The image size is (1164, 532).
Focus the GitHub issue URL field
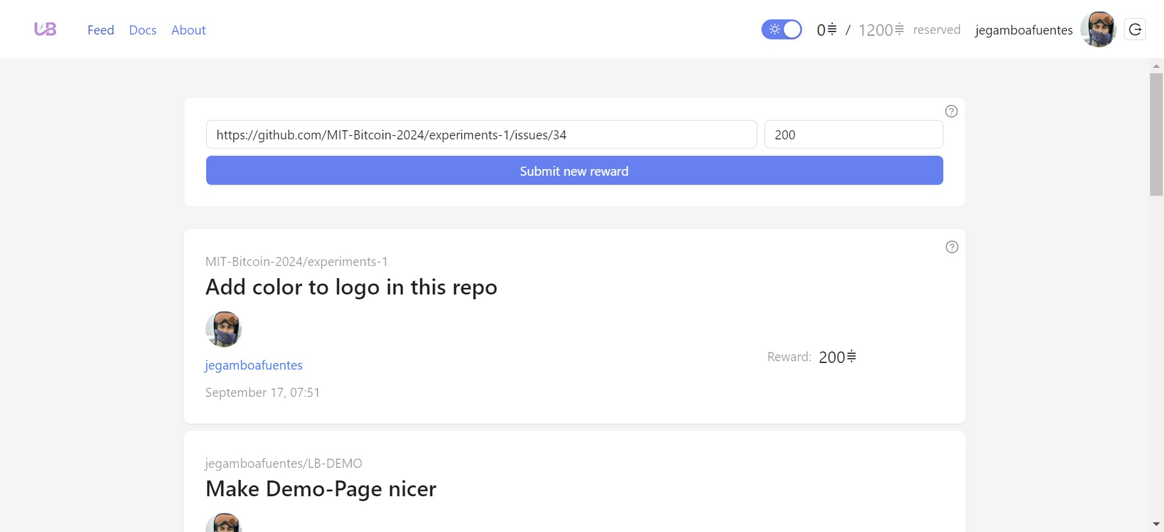481,135
